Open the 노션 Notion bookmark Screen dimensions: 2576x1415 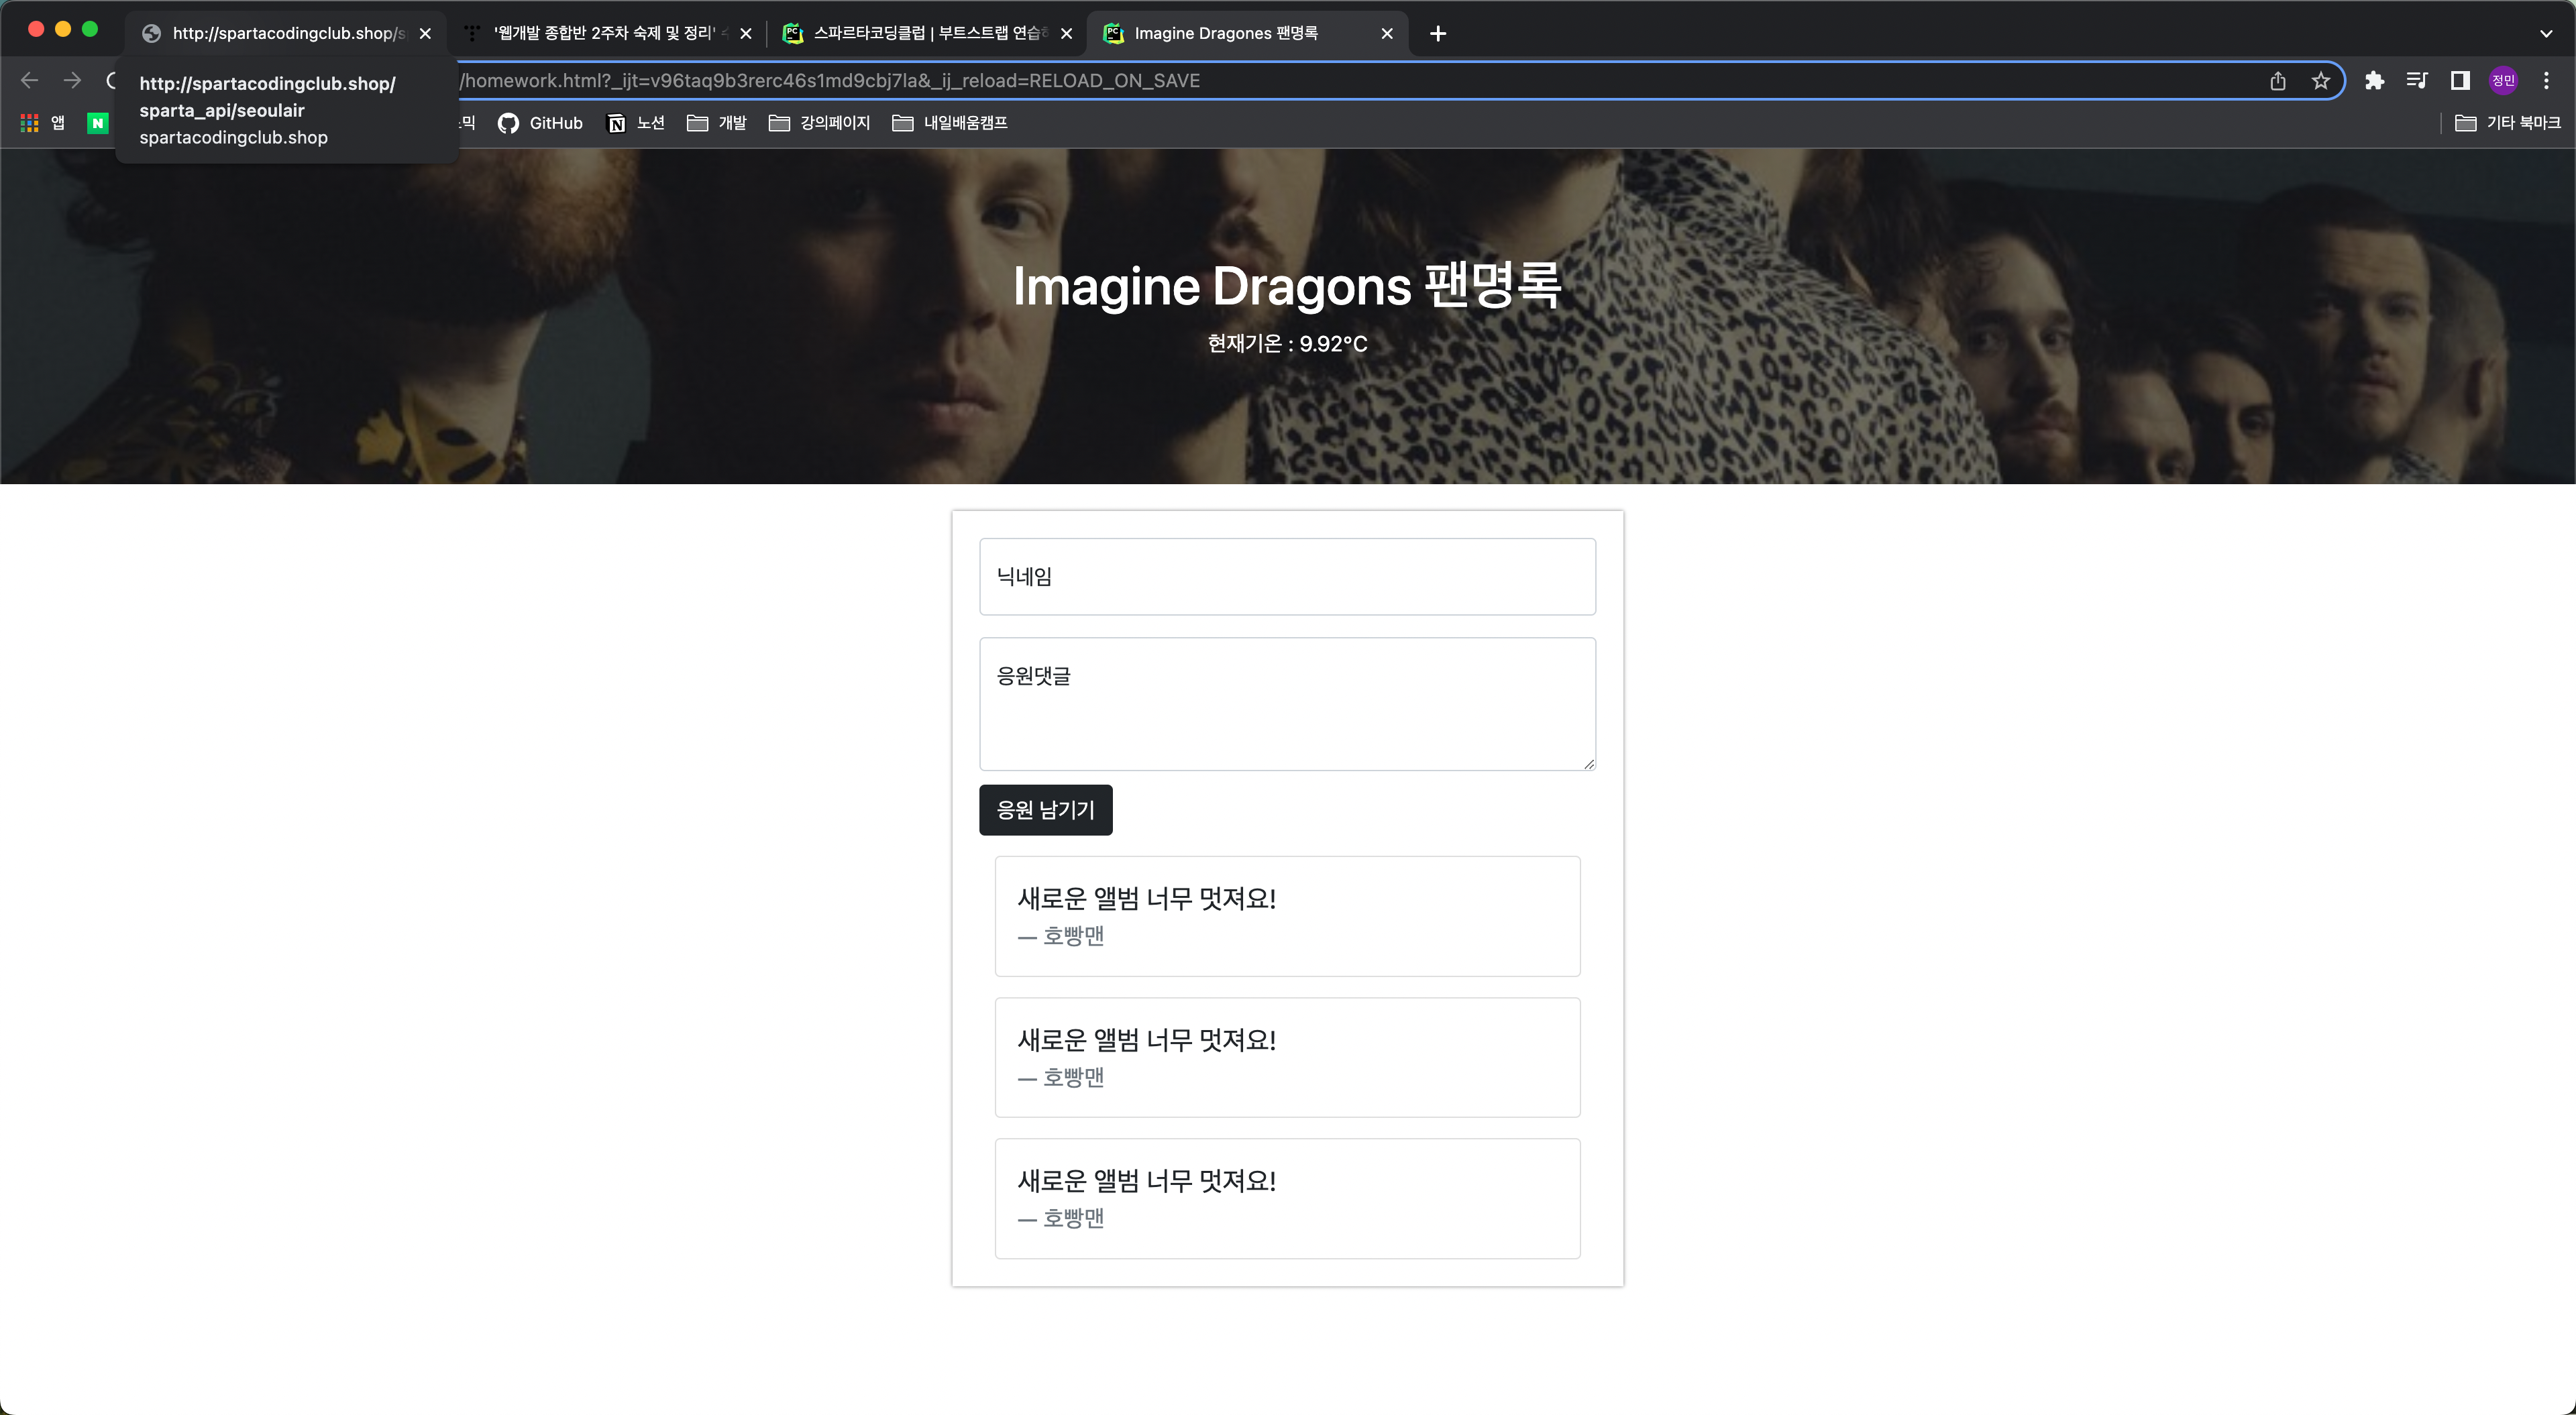(x=636, y=123)
